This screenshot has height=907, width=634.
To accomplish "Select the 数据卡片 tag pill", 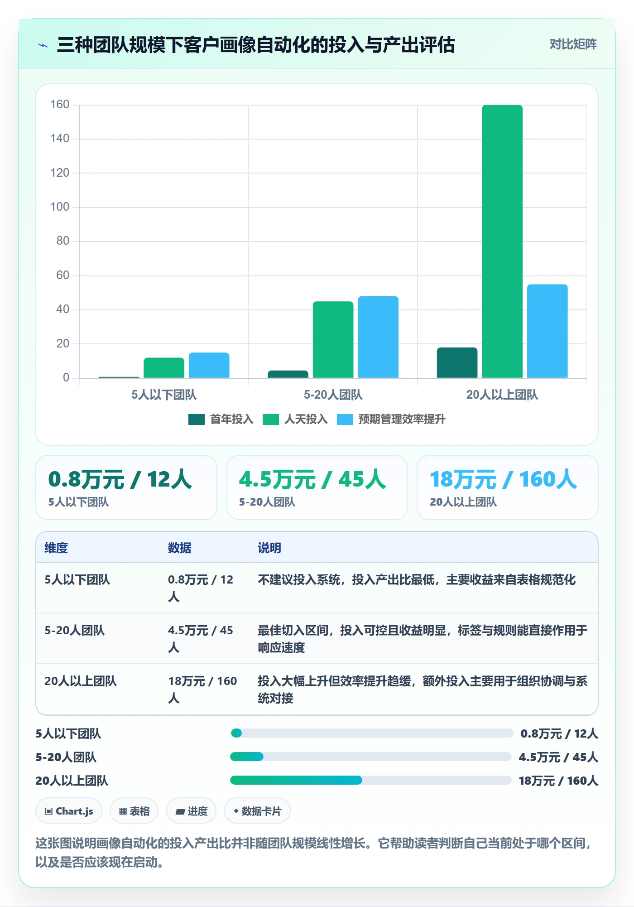I will point(257,811).
